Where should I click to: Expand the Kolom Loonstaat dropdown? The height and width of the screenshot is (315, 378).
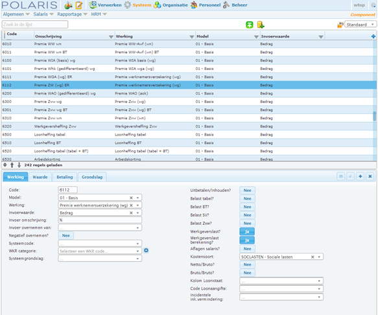tap(319, 281)
